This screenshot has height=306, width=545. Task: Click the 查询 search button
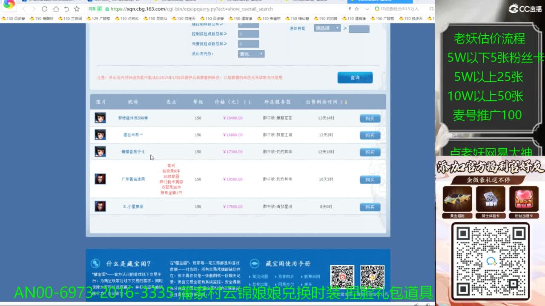(355, 78)
